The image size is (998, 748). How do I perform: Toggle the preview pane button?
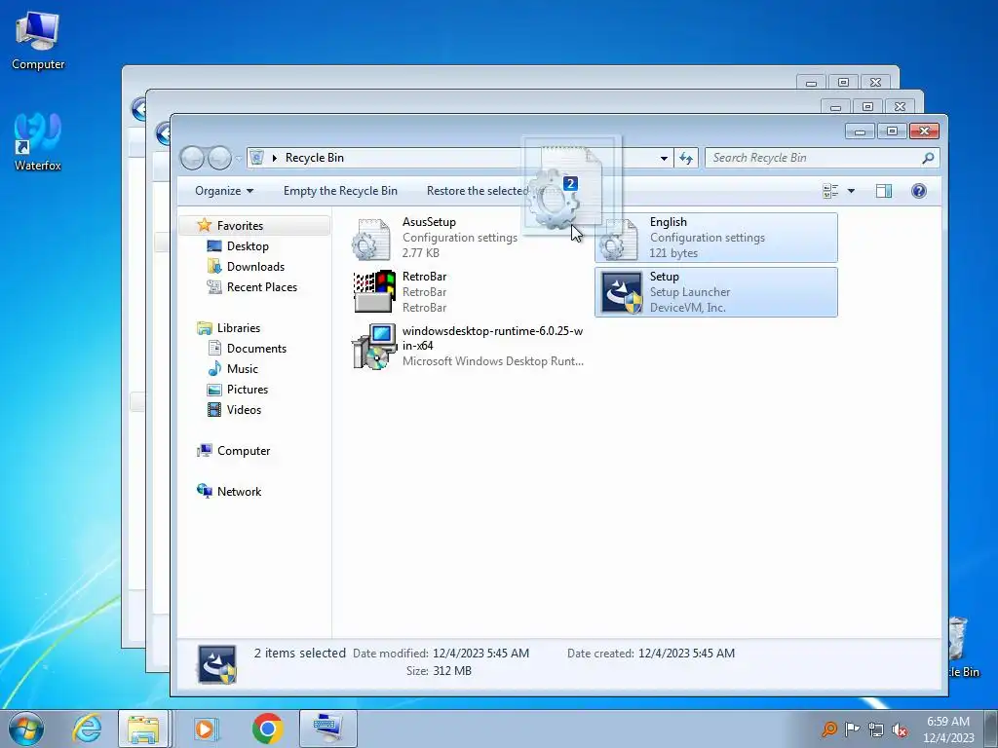(883, 191)
